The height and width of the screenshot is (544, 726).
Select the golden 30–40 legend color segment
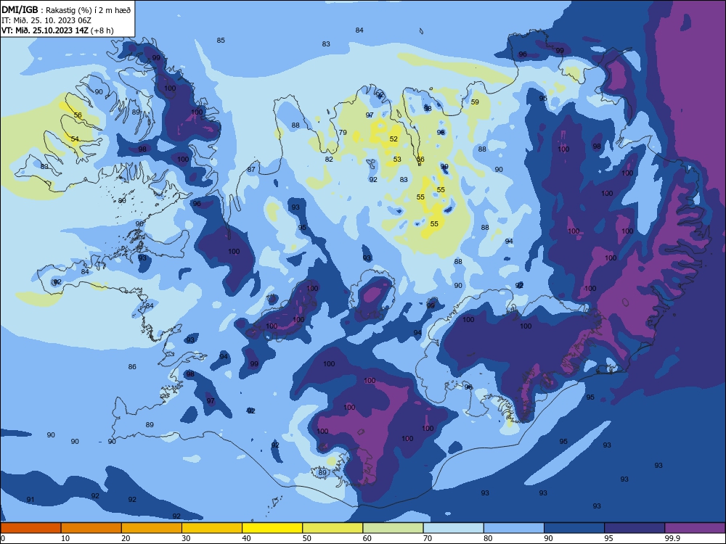tap(212, 528)
